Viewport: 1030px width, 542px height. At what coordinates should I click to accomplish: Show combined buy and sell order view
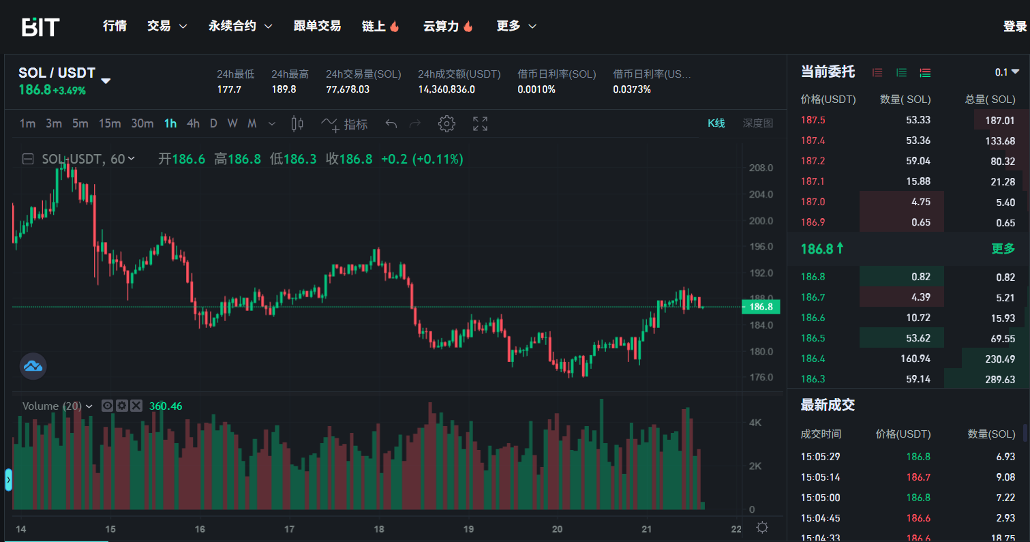click(x=925, y=72)
